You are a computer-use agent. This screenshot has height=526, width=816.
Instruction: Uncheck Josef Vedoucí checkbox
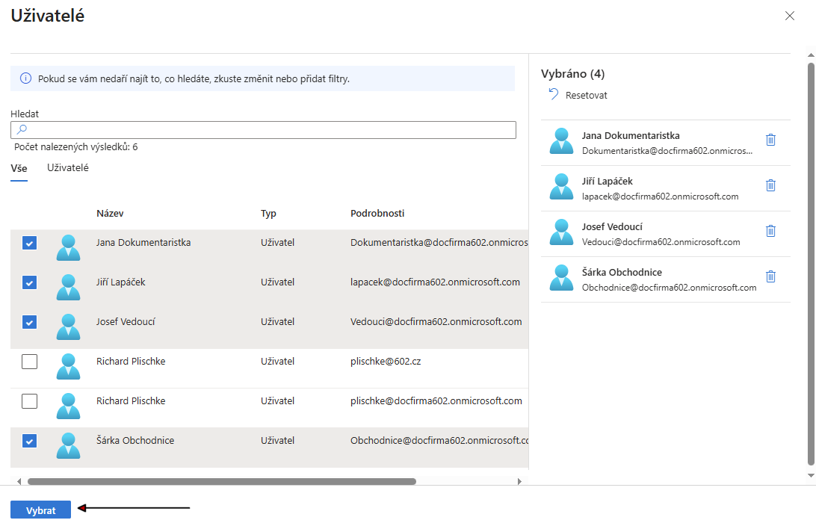click(x=29, y=322)
